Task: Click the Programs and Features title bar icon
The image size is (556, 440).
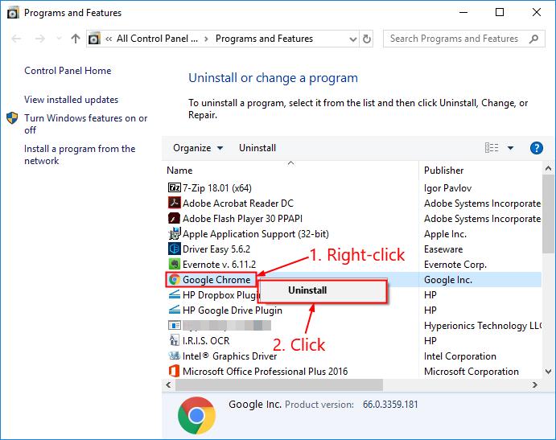Action: (x=13, y=13)
